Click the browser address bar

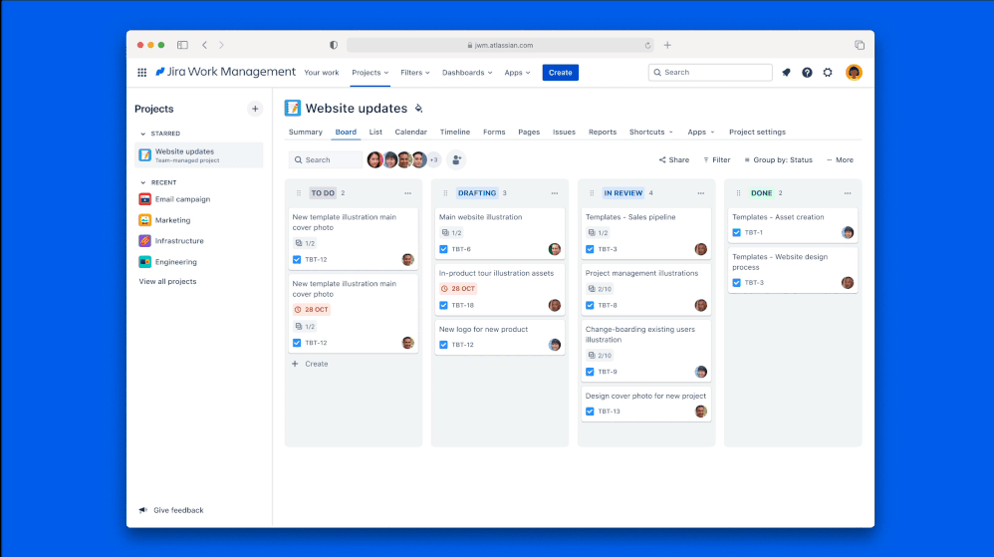point(500,45)
